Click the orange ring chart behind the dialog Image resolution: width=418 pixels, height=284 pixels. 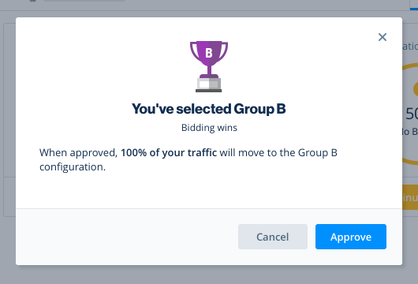[x=411, y=114]
